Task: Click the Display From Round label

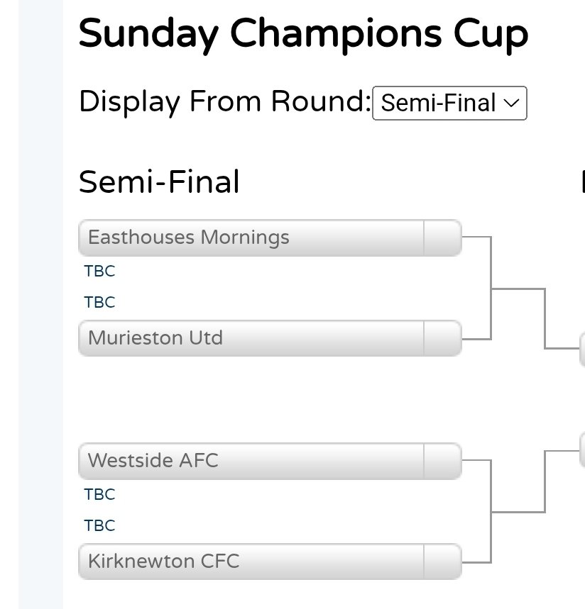Action: click(x=225, y=102)
